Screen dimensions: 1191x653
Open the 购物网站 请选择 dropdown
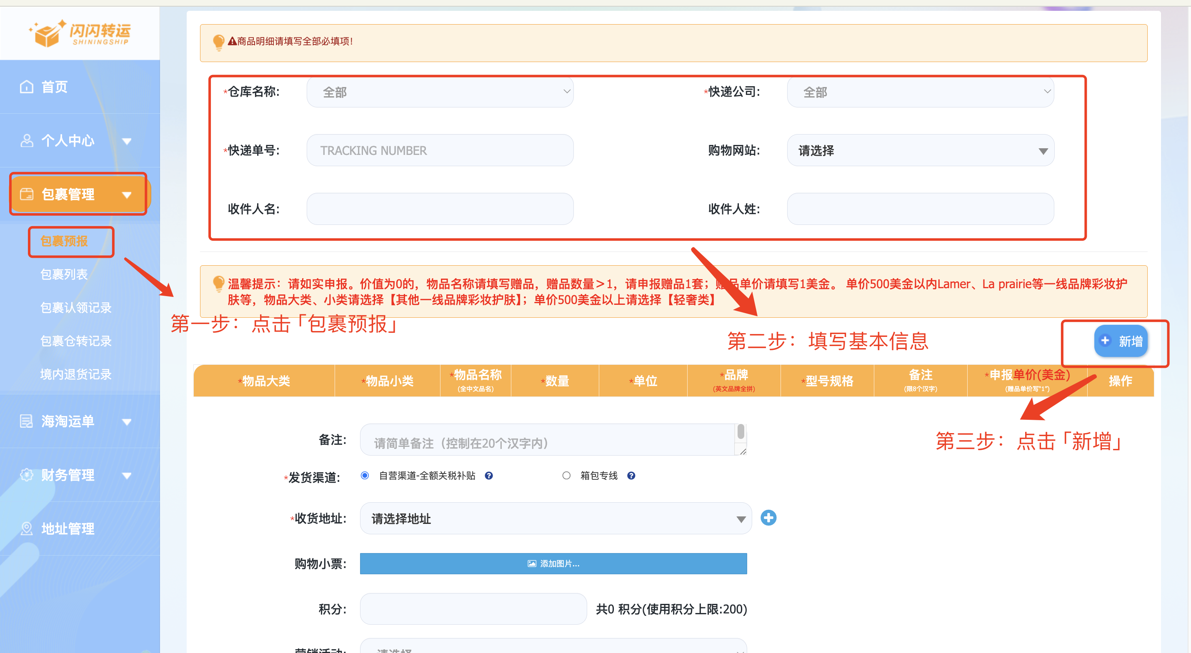920,151
